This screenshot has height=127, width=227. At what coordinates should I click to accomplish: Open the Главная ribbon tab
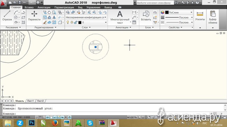tap(16, 7)
